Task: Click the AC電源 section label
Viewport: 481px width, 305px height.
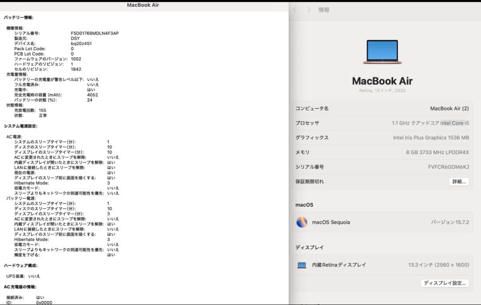Action: coord(14,136)
